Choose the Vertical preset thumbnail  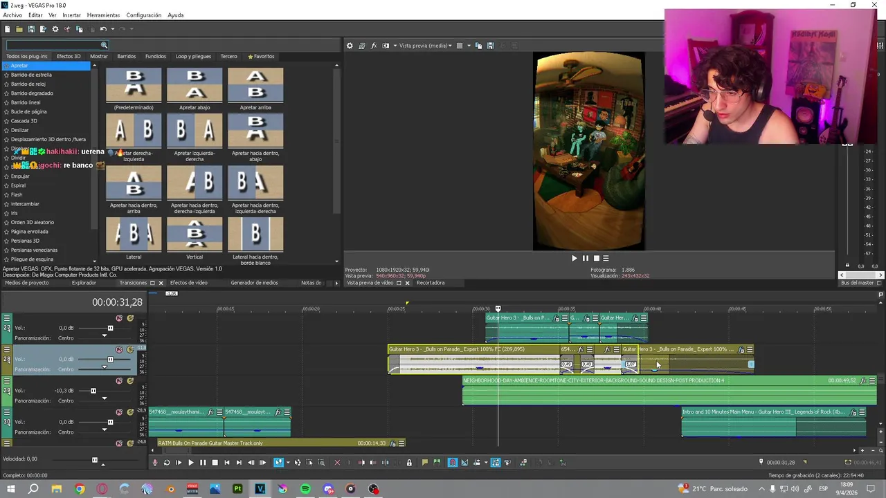pyautogui.click(x=195, y=234)
